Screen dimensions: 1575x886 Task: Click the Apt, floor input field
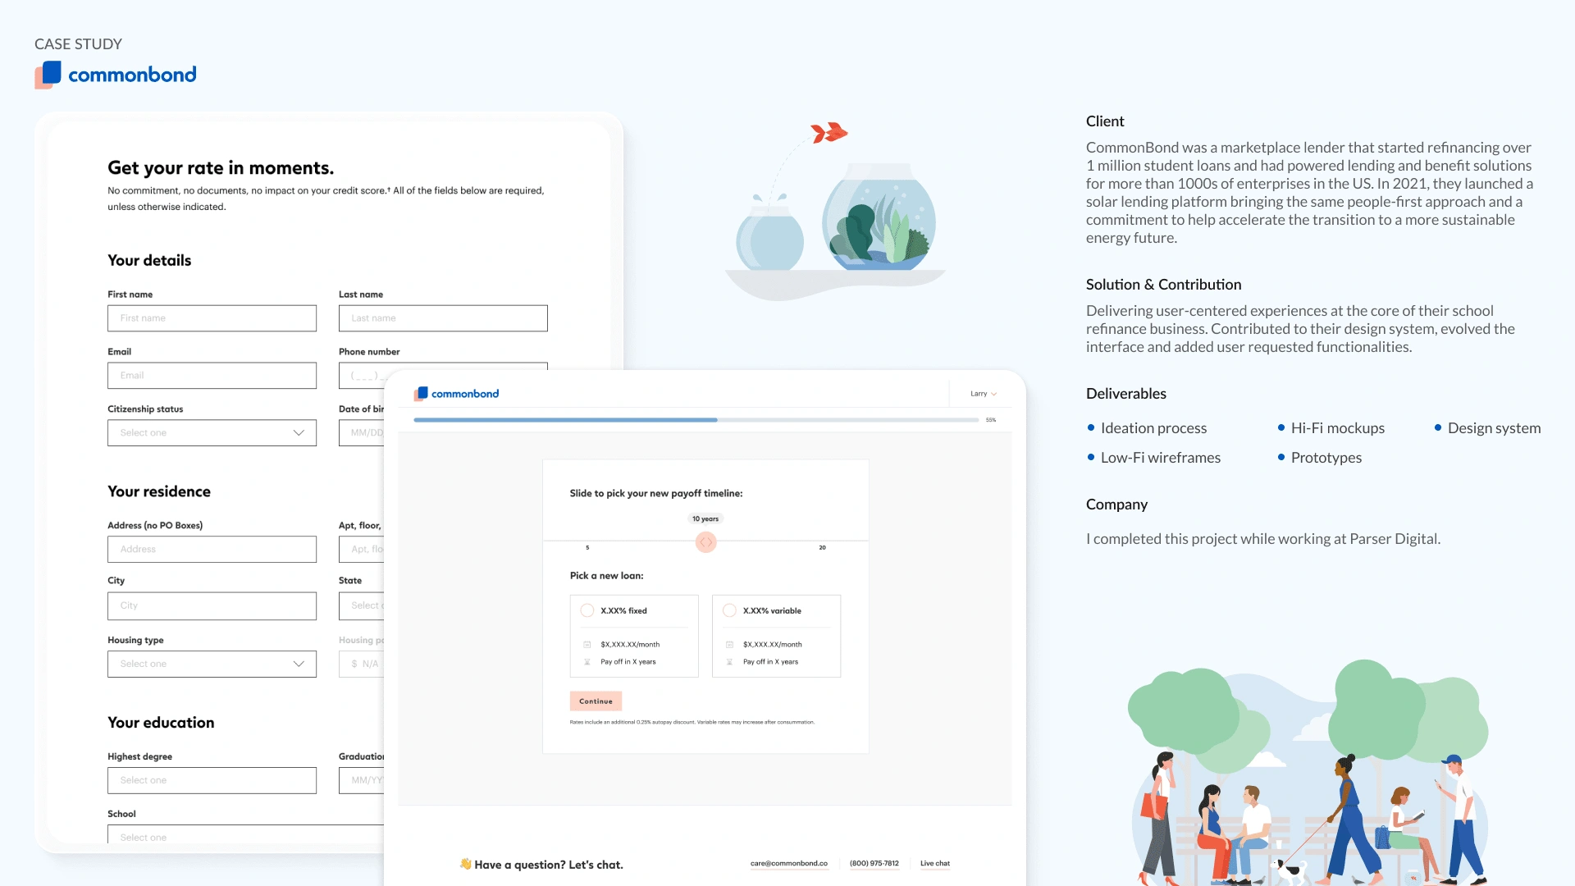point(362,550)
